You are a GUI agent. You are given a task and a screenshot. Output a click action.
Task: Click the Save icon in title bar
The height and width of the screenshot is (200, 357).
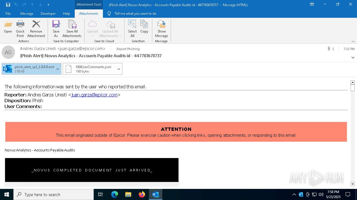click(8, 5)
